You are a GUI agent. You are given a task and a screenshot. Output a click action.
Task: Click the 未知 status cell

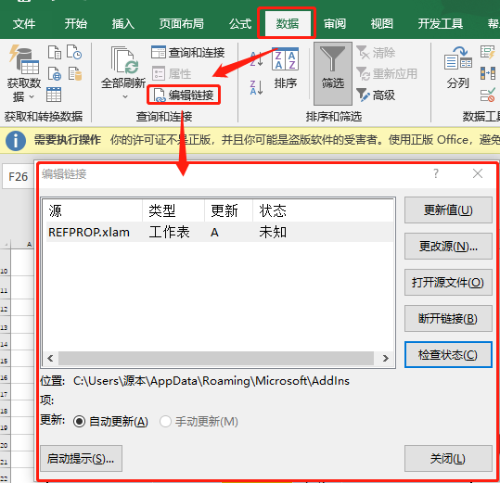click(x=273, y=232)
